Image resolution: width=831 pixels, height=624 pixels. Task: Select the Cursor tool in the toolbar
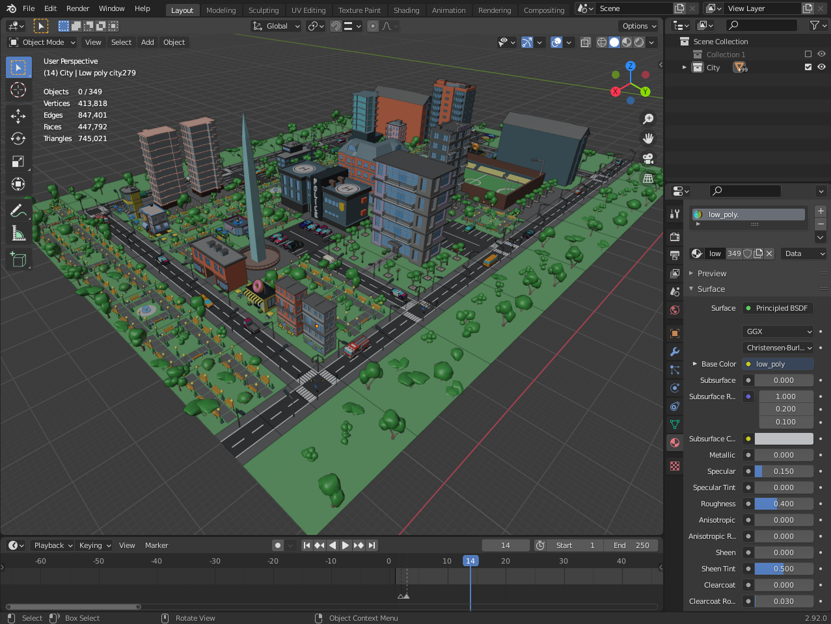point(18,90)
